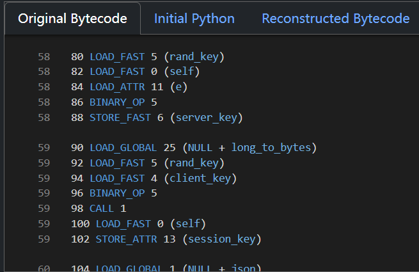Open the Initial Python tab
419x272 pixels.
coord(194,19)
